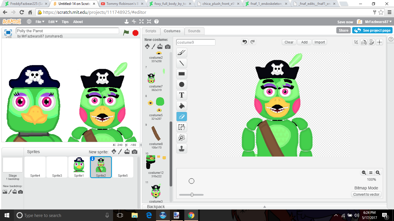Click Save now
Image resolution: width=394 pixels, height=221 pixels.
tap(345, 22)
